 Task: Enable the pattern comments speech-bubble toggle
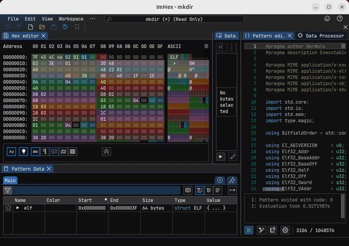pos(54,152)
